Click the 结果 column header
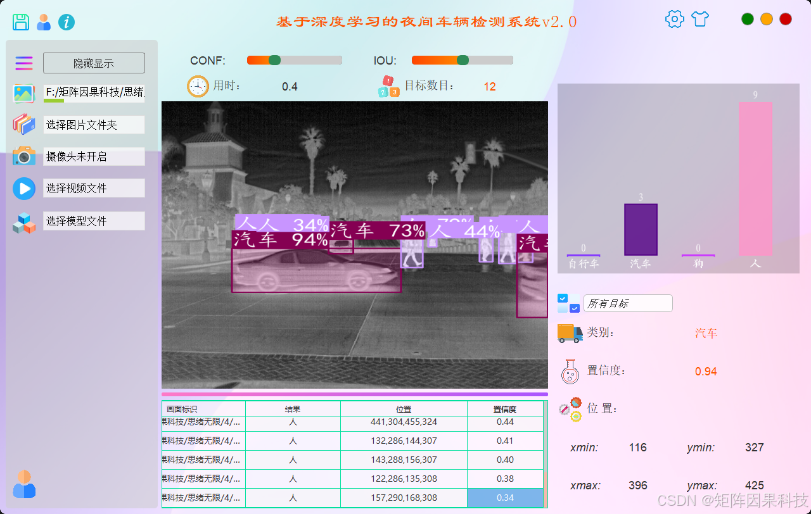 293,409
